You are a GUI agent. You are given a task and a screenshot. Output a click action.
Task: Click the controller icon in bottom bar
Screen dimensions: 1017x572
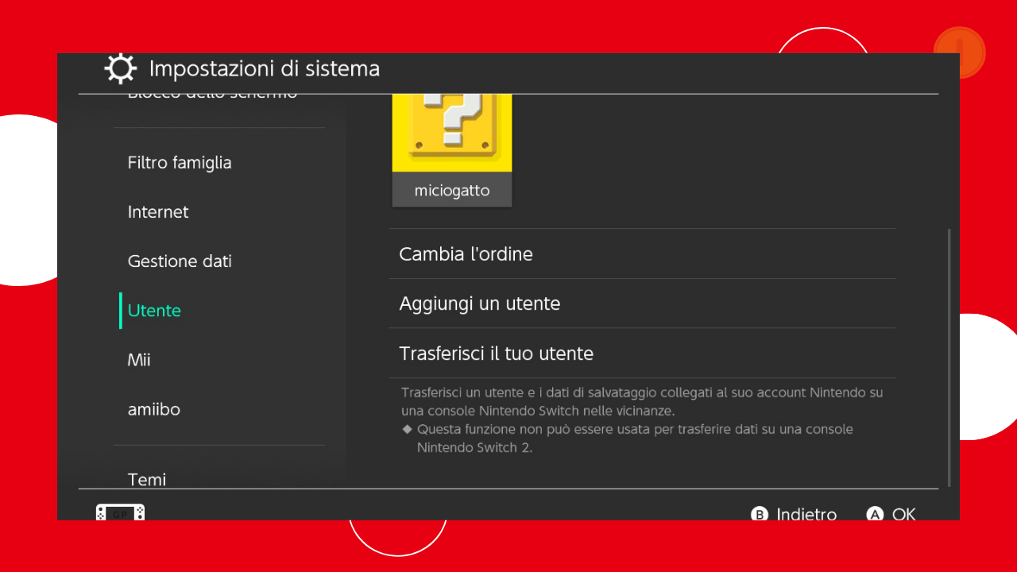[120, 512]
